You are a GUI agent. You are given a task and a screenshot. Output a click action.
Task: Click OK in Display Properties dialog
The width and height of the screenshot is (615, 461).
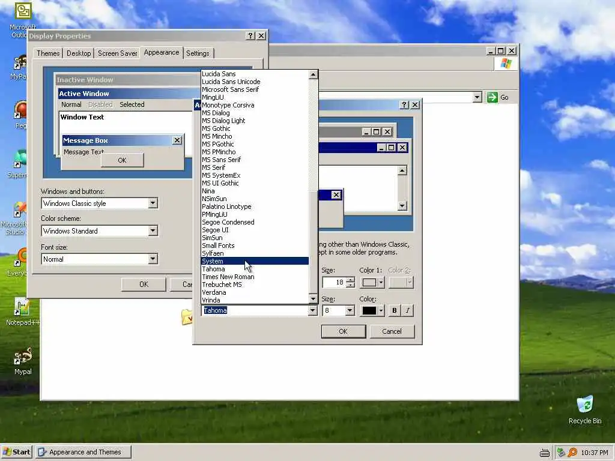pyautogui.click(x=144, y=284)
